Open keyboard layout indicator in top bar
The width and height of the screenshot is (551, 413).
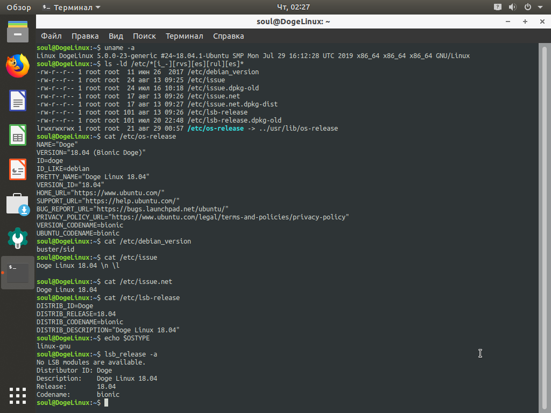[x=497, y=7]
